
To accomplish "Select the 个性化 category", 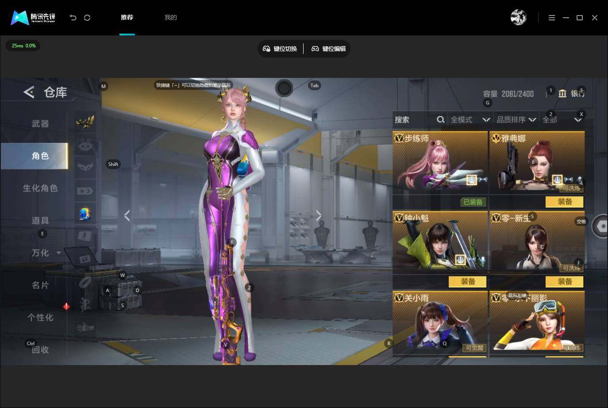I will (40, 318).
